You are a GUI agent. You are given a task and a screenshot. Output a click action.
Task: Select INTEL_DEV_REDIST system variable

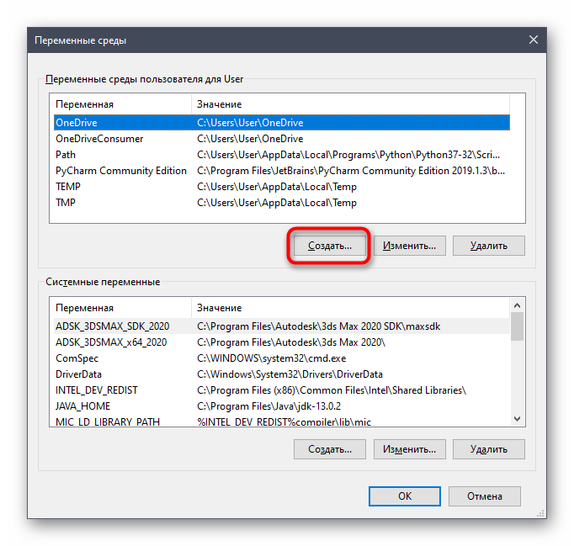click(96, 390)
